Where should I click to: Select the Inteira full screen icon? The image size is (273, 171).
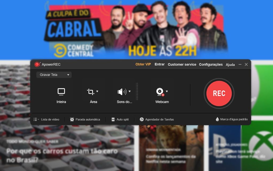tap(61, 92)
